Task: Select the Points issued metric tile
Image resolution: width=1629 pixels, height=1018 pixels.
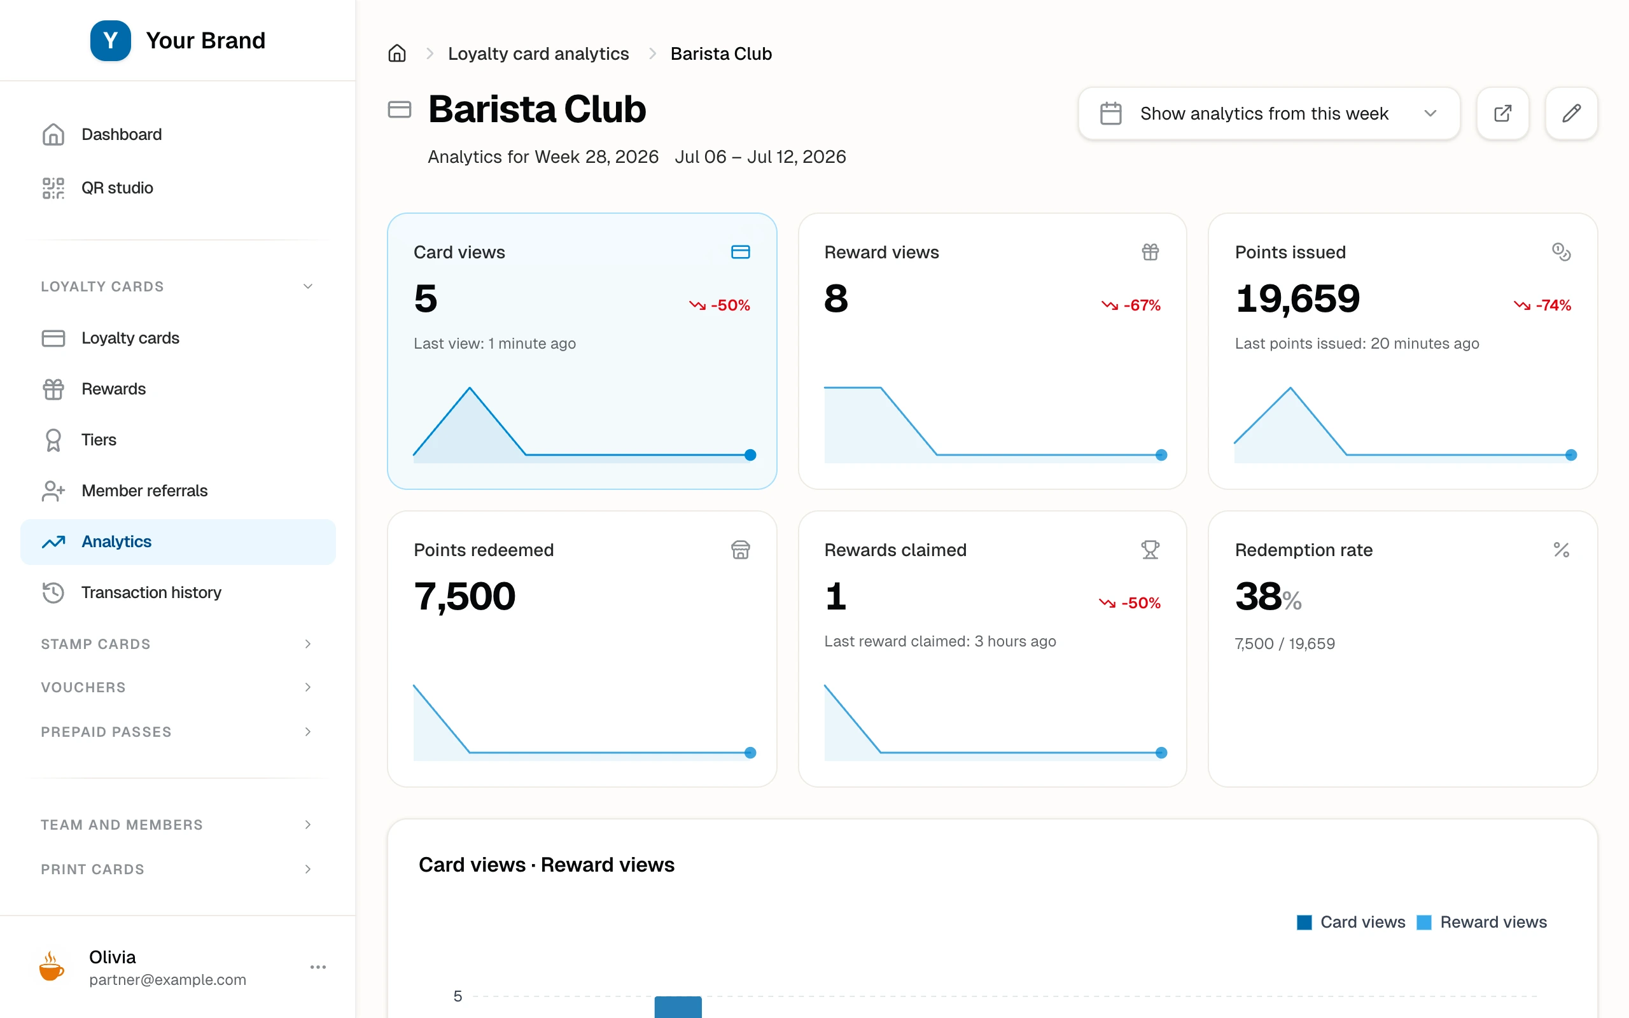Action: 1403,351
